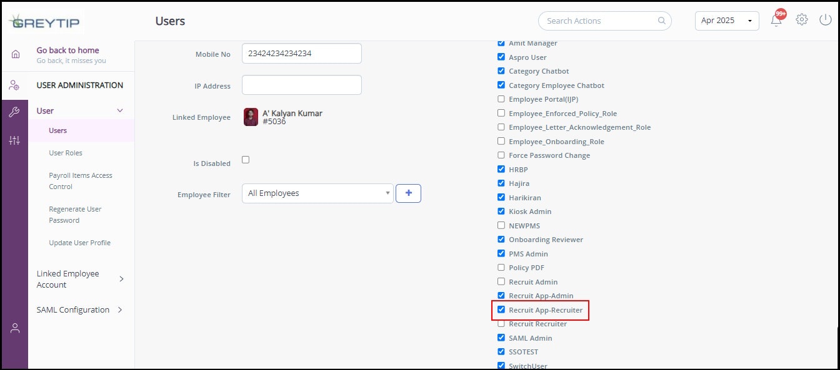Click into the IP Address field

coord(302,85)
